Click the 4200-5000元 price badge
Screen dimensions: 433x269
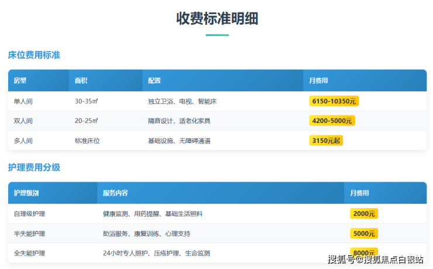coord(332,121)
